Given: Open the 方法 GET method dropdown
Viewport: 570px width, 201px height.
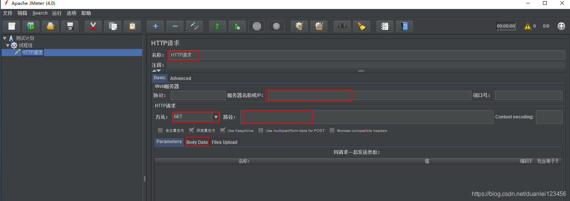Looking at the screenshot, I should pos(216,117).
